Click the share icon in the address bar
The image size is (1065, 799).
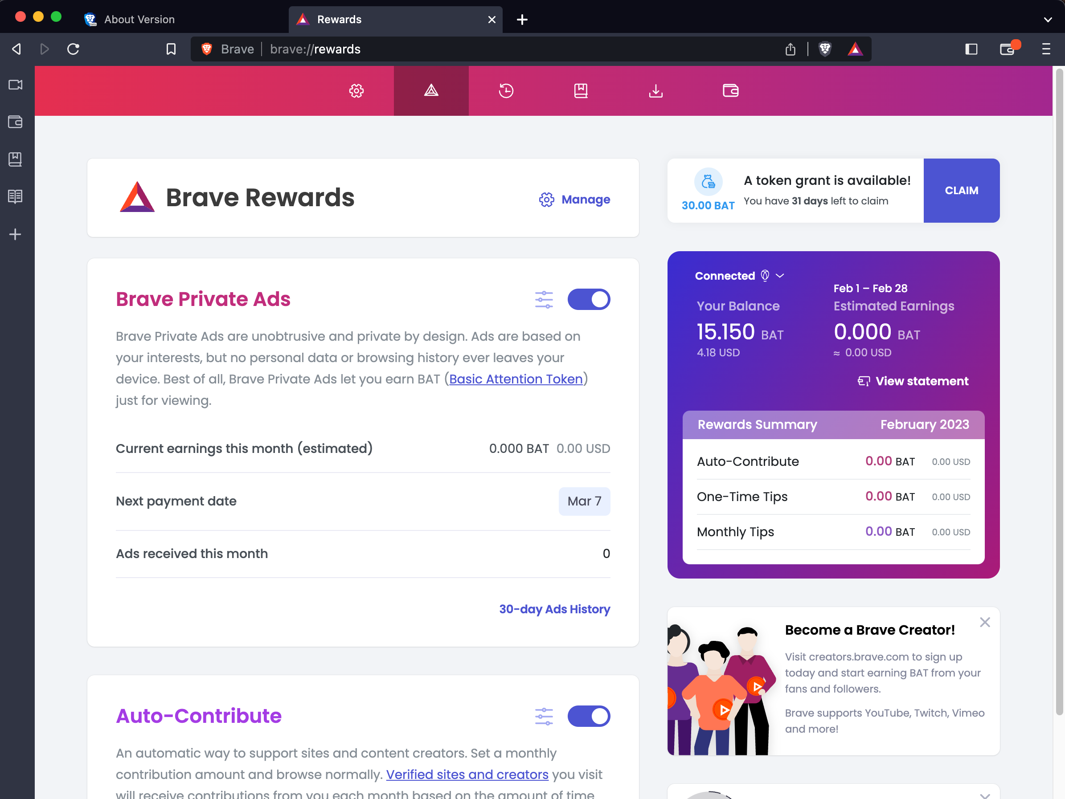(x=790, y=49)
